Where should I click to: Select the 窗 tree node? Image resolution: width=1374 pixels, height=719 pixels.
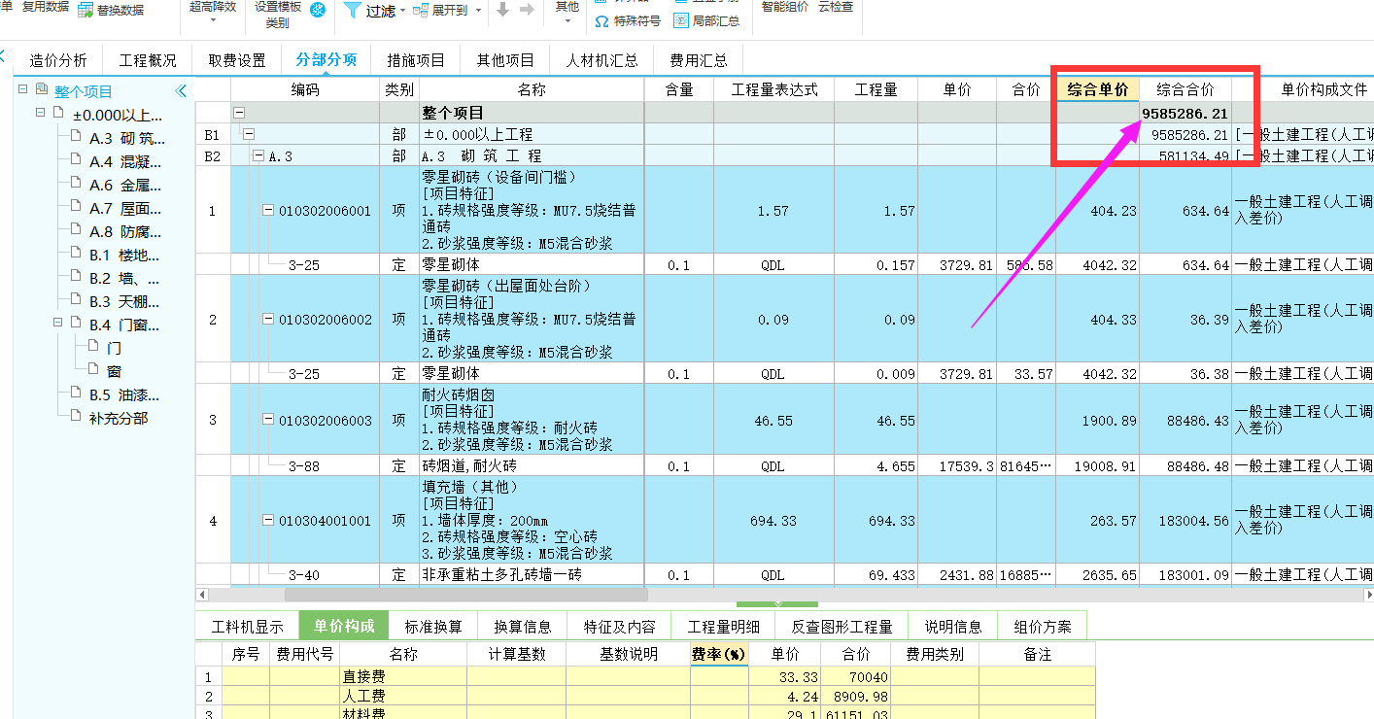tap(114, 370)
